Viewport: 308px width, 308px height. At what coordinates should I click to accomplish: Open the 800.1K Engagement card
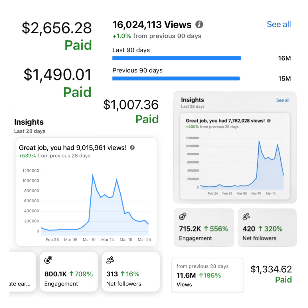(69, 271)
